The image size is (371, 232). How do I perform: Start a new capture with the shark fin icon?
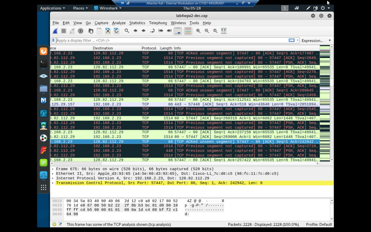point(55,31)
